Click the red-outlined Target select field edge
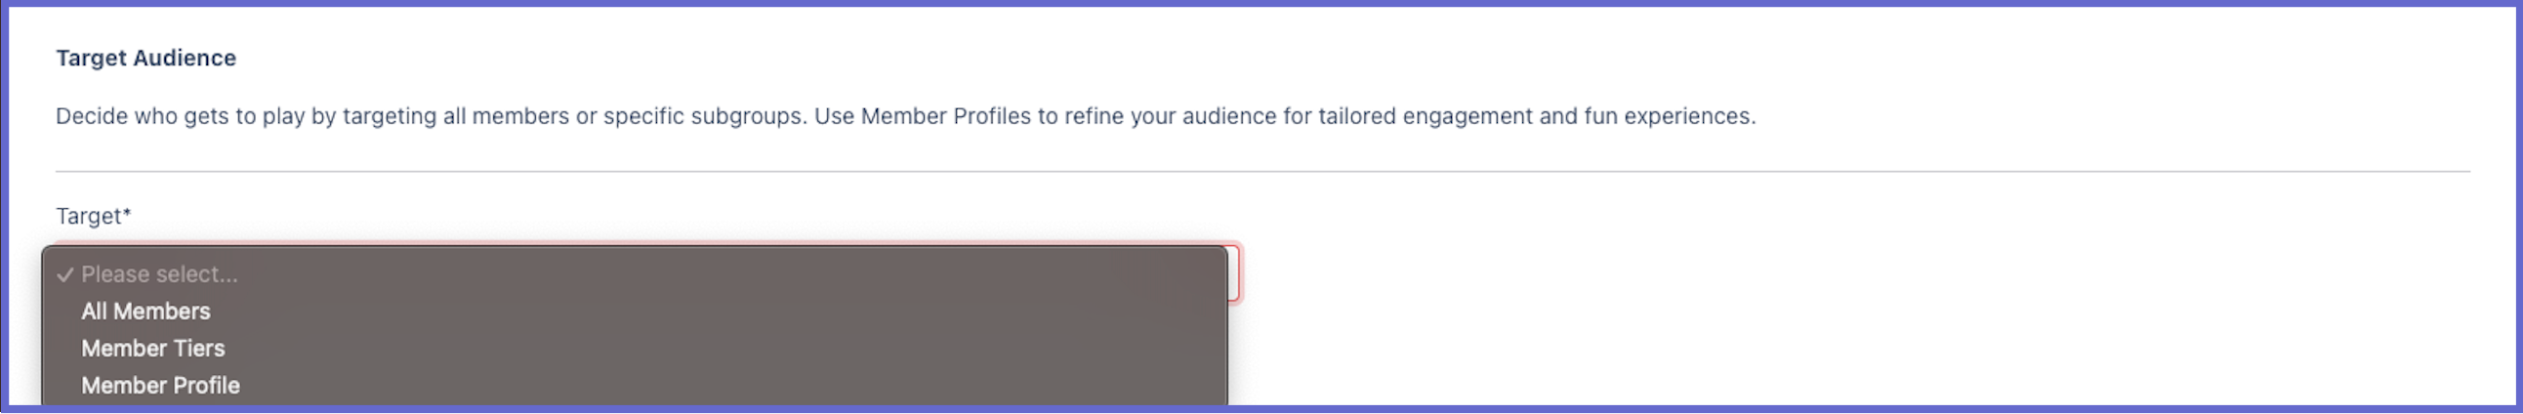This screenshot has width=2523, height=414. coord(1234,273)
